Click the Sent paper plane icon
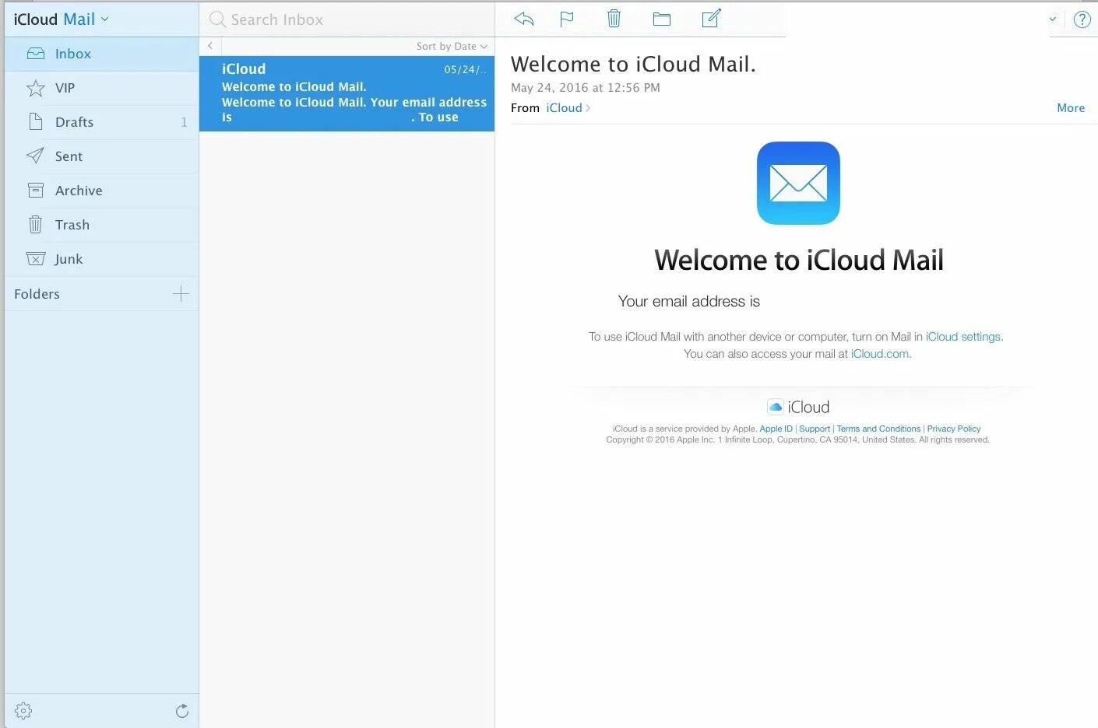Screen dimensions: 1098x728 (x=35, y=156)
